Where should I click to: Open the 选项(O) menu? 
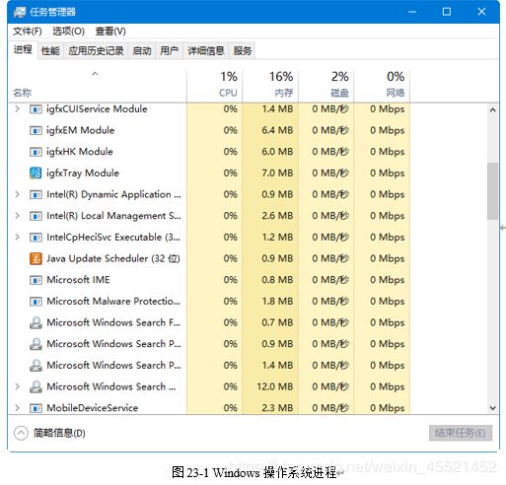coord(68,32)
